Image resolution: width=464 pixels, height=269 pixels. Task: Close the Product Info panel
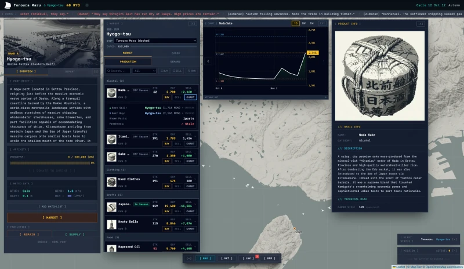pos(420,24)
